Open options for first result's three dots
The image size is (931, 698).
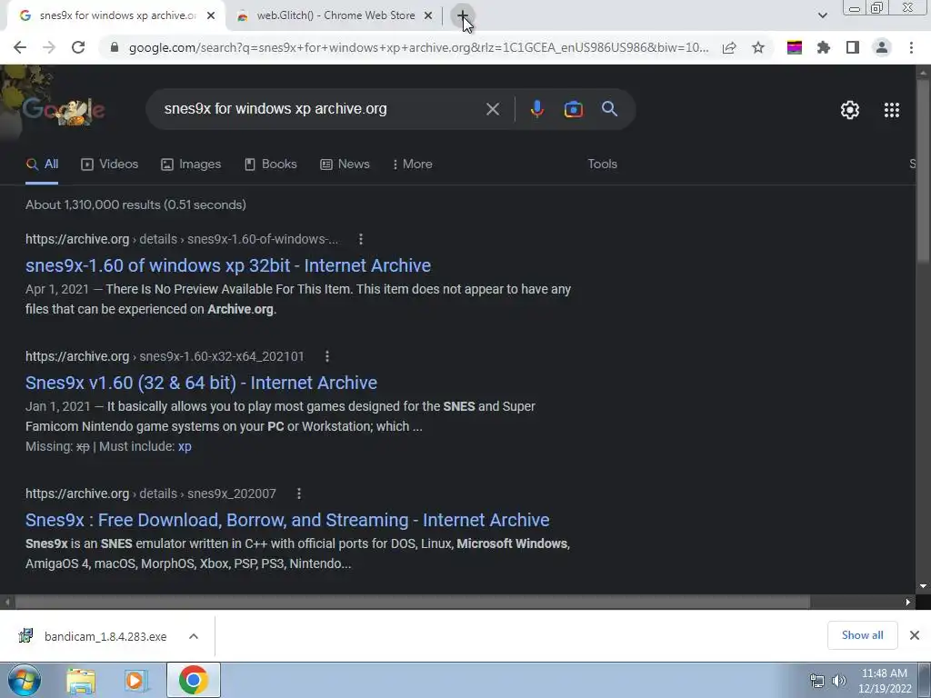click(360, 239)
